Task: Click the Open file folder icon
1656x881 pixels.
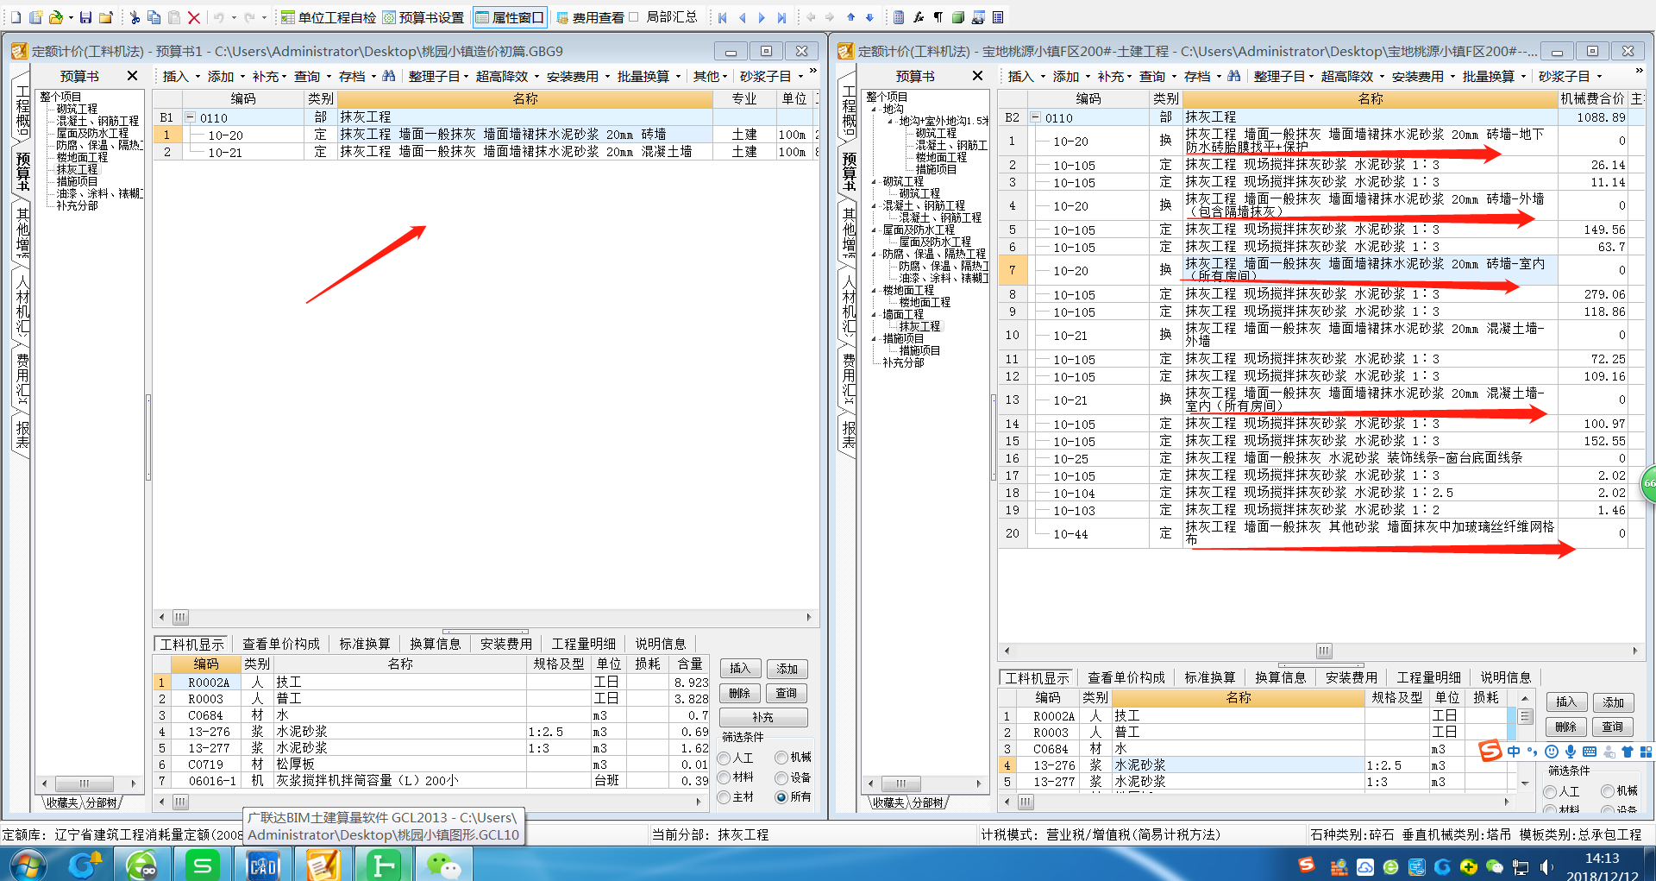Action: coord(56,17)
